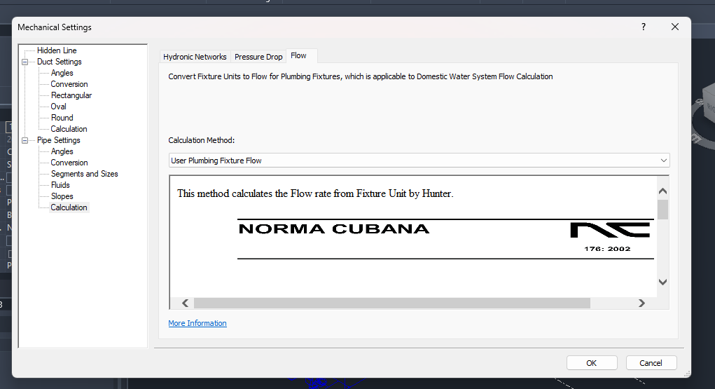Close the Mechanical Settings dialog
Viewport: 715px width, 389px height.
[x=675, y=27]
